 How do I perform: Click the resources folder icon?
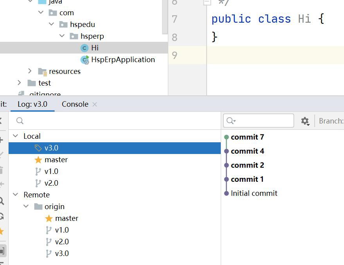point(42,72)
